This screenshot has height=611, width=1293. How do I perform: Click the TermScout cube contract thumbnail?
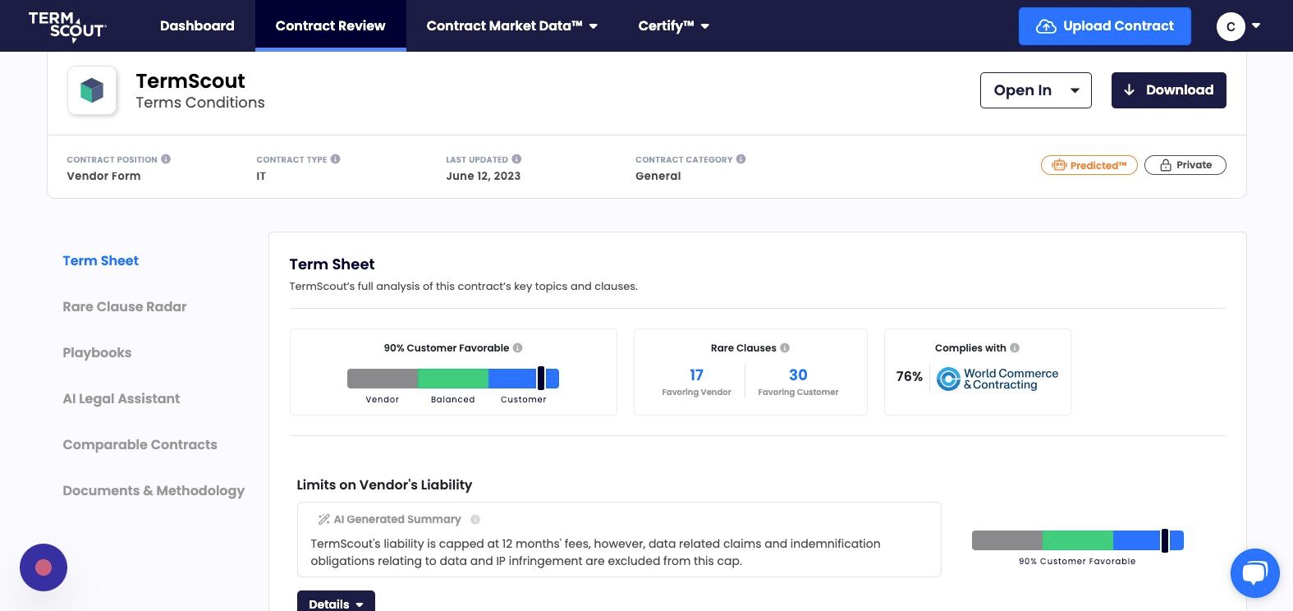92,90
